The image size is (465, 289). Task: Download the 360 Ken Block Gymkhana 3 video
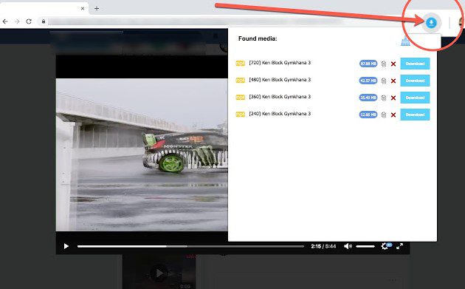415,98
